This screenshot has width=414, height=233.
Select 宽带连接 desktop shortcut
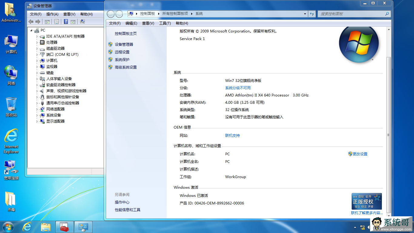(11, 170)
